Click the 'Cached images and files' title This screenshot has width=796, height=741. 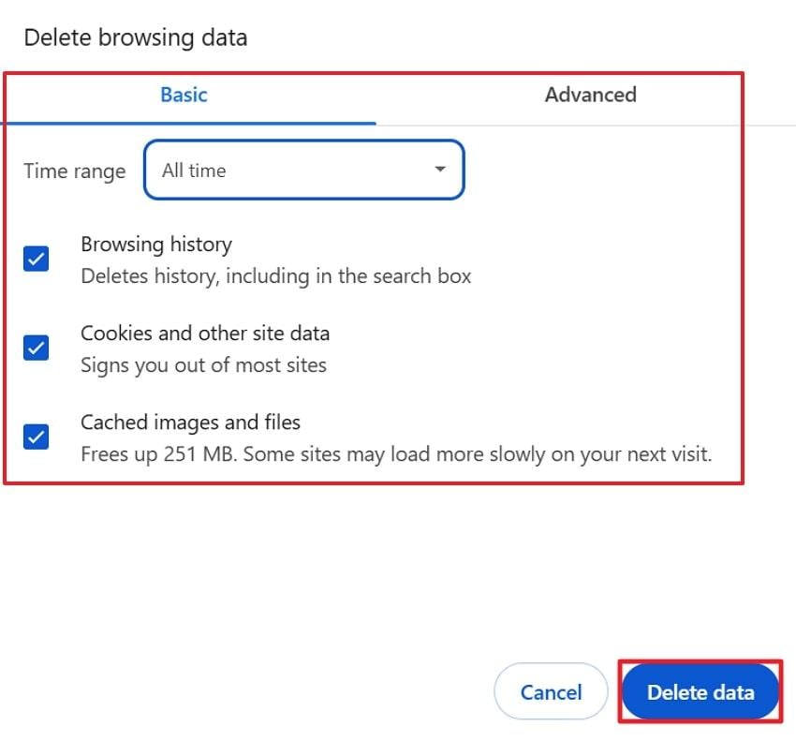[190, 422]
